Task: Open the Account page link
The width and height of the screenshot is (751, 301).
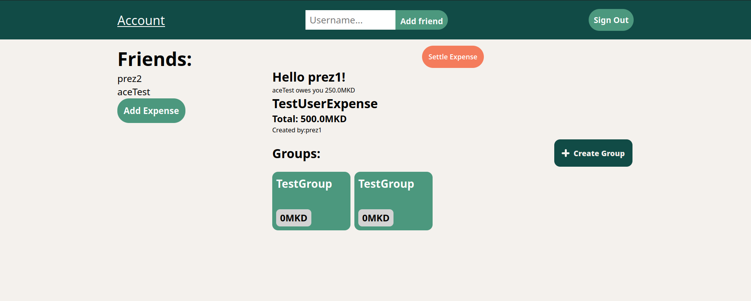Action: [141, 20]
